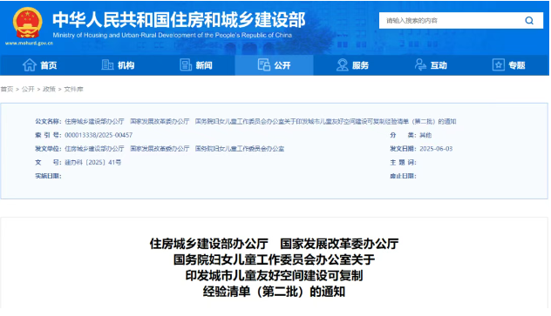Click the house icon beside 首页

30,65
